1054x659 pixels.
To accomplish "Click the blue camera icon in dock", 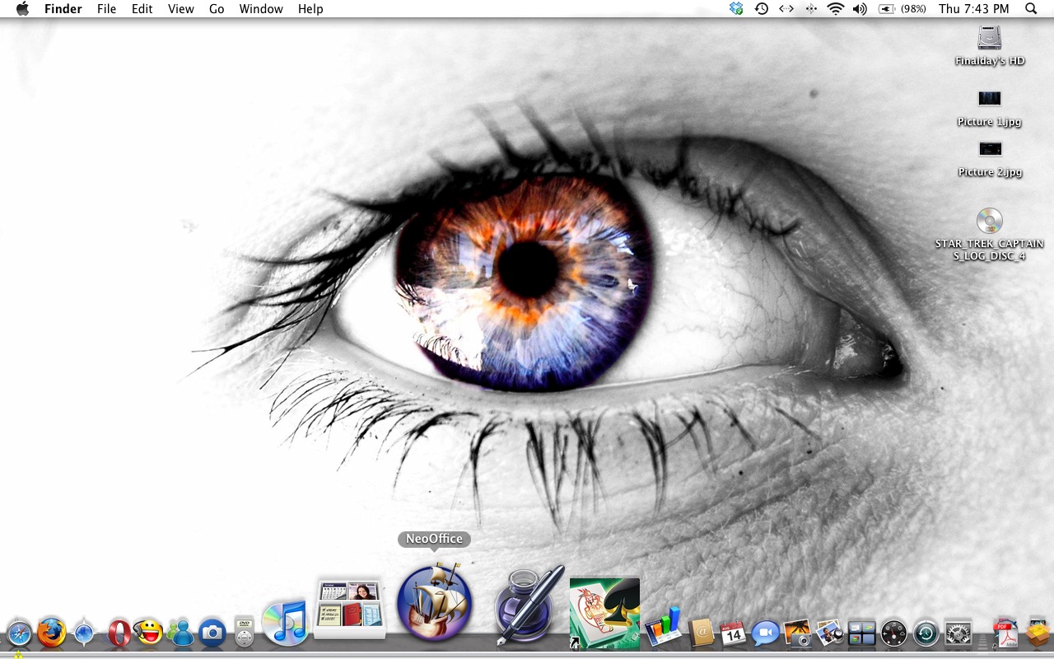I will (x=212, y=633).
